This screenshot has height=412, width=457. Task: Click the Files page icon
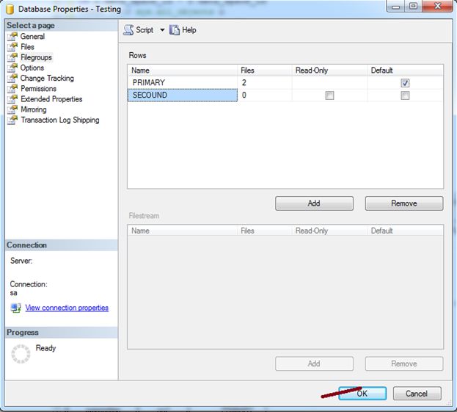tap(12, 47)
